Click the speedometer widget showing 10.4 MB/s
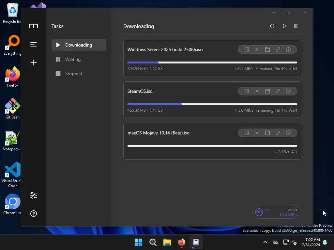This screenshot has height=250, width=334. (x=277, y=212)
